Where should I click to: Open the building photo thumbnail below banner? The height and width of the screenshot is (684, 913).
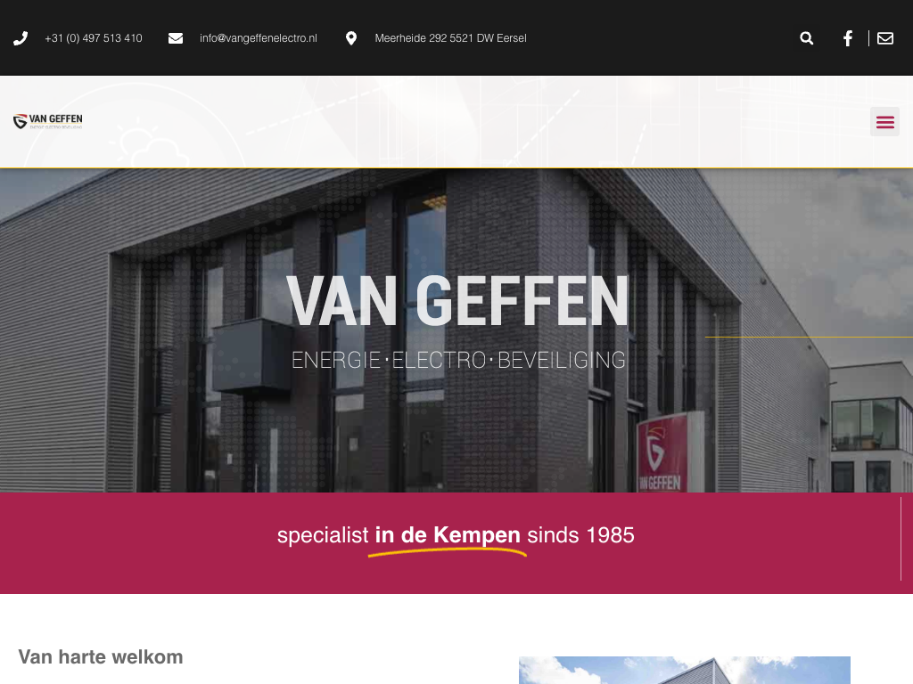(684, 670)
